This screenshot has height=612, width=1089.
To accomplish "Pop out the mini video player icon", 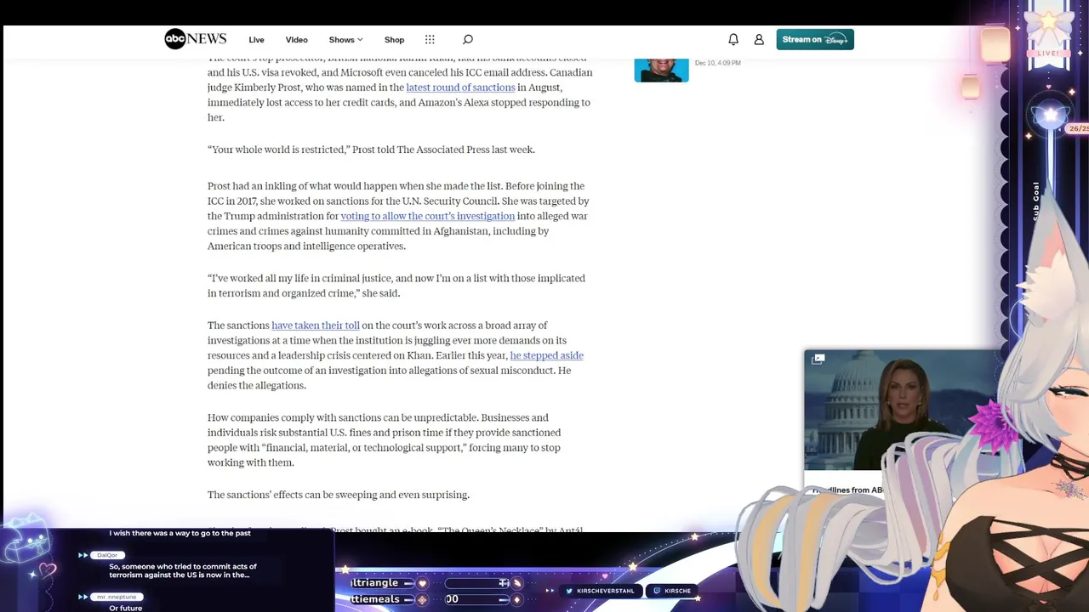I will (x=818, y=360).
